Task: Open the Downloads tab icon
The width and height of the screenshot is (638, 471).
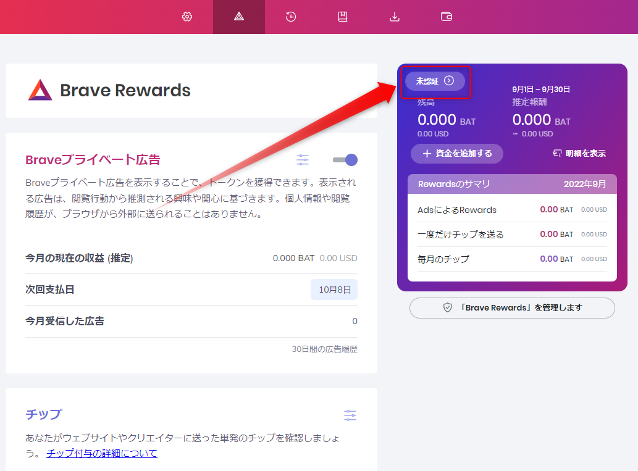Action: [395, 17]
